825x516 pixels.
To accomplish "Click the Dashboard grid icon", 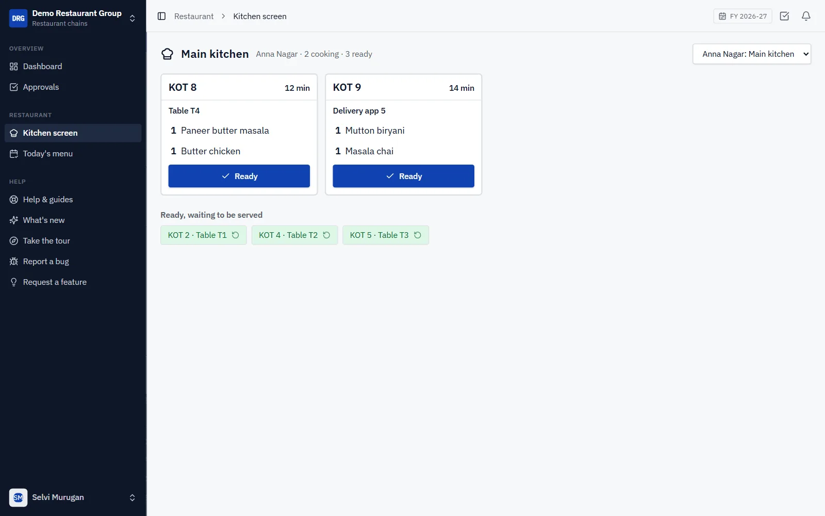I will click(x=14, y=67).
